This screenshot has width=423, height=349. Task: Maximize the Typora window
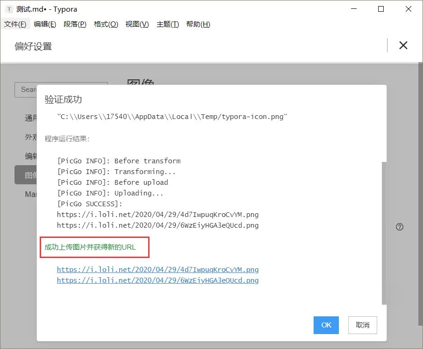tap(380, 9)
